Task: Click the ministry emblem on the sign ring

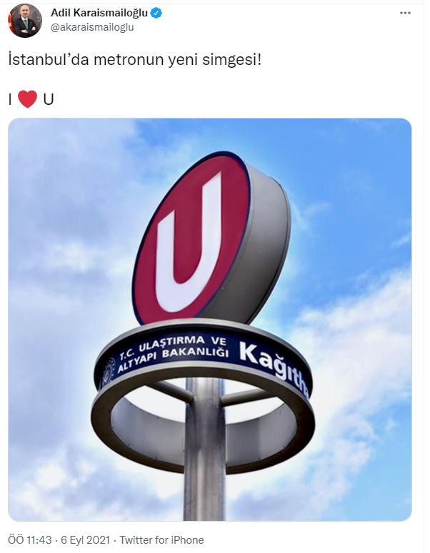Action: click(x=107, y=371)
